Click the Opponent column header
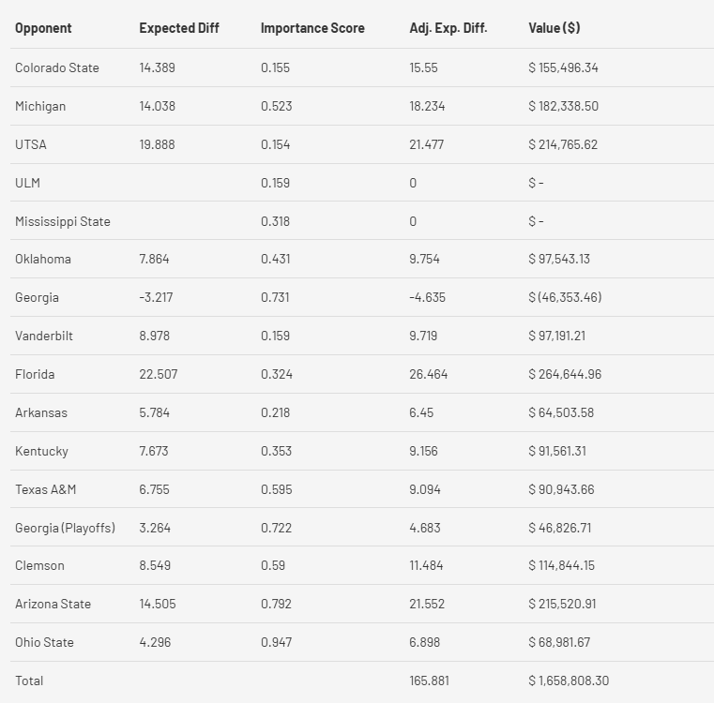714x703 pixels. [43, 28]
